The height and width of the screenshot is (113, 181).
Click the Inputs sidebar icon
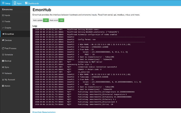(x=3, y=15)
